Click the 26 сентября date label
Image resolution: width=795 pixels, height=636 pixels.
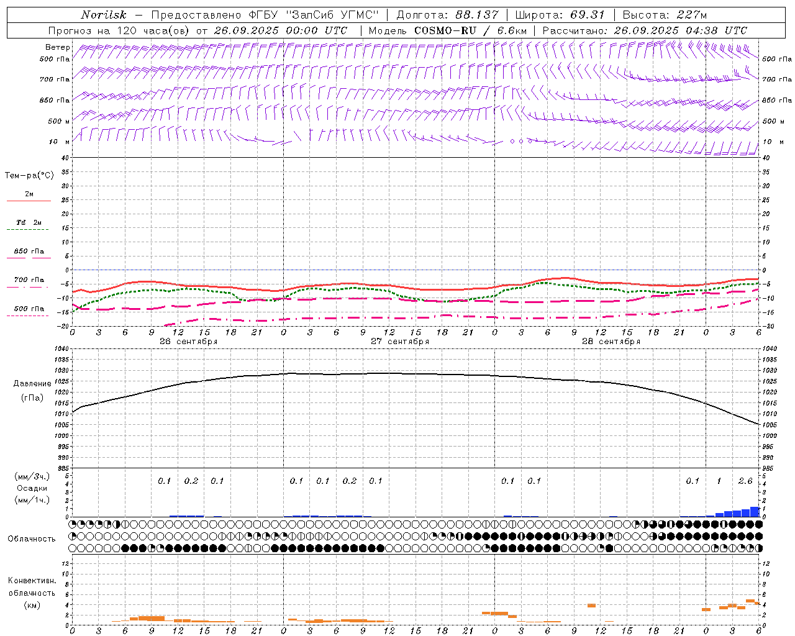[x=188, y=342]
